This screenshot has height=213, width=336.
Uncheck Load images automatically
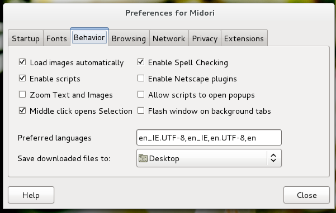pyautogui.click(x=22, y=62)
